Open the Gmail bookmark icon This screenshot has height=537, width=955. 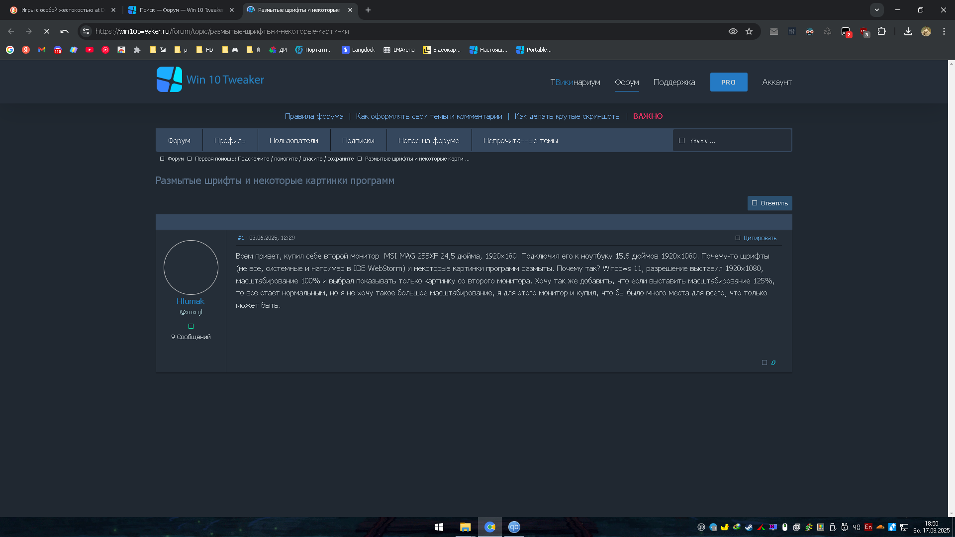pyautogui.click(x=42, y=50)
